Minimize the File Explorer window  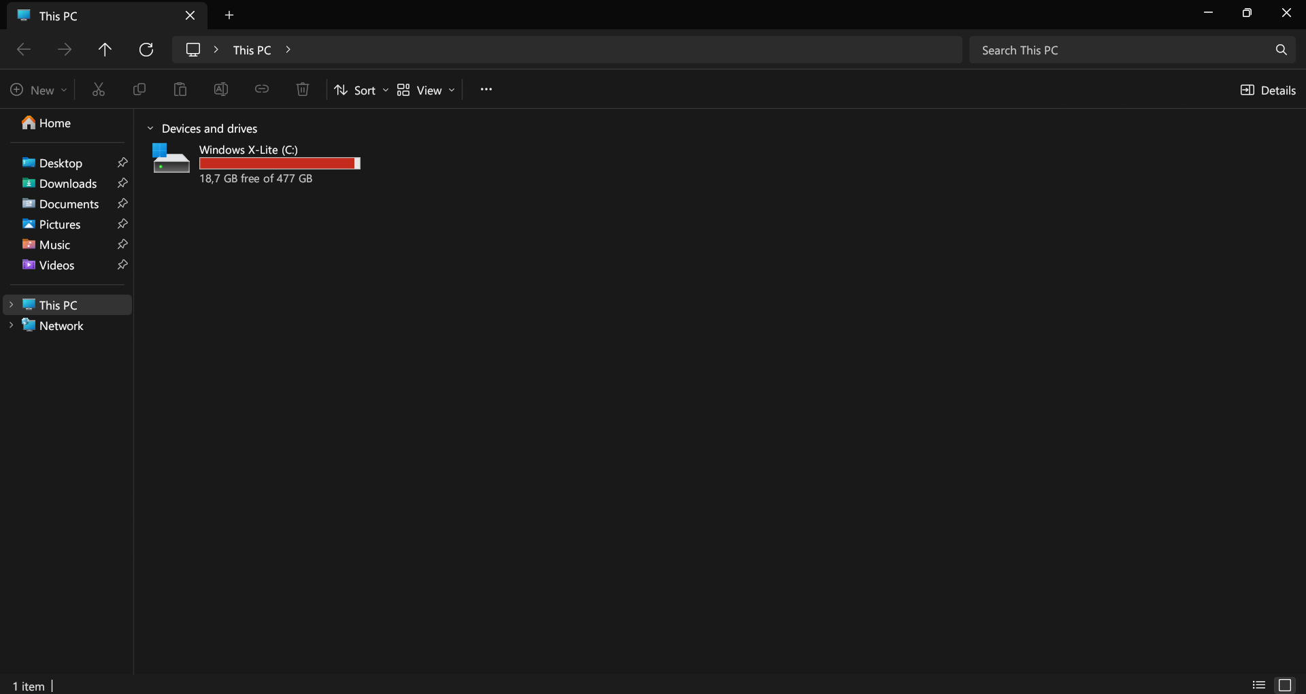(x=1208, y=13)
